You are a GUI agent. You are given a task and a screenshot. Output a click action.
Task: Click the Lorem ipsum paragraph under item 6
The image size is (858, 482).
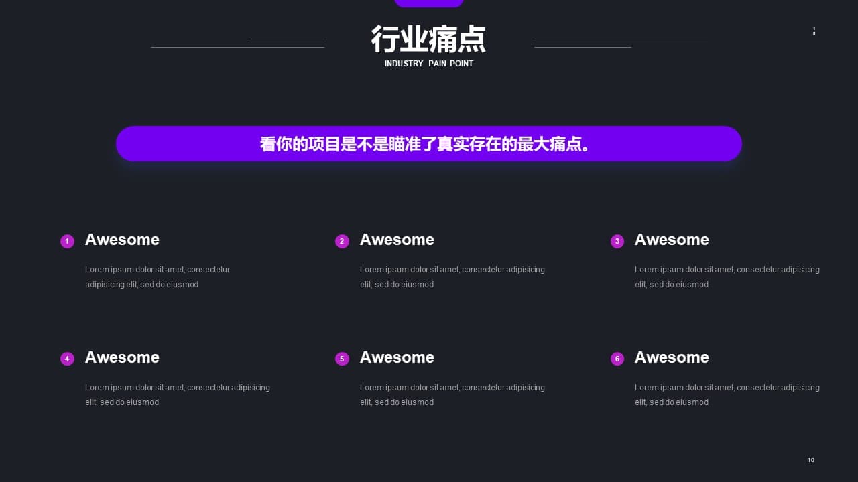coord(727,395)
